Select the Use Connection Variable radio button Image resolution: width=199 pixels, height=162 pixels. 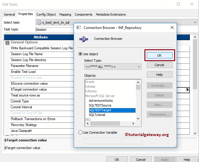[x=80, y=132]
